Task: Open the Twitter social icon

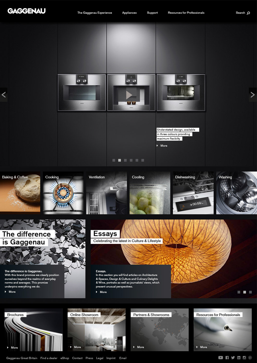Action: point(233,358)
